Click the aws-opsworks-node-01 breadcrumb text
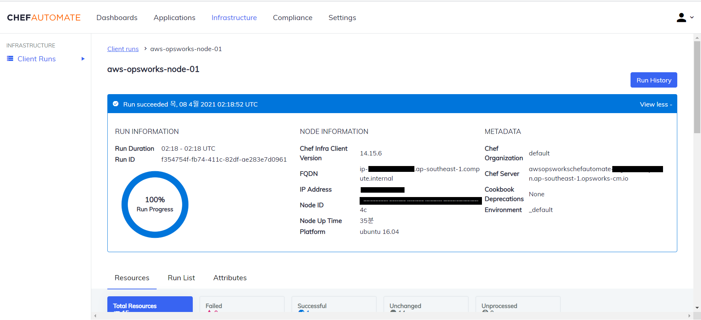 point(186,49)
